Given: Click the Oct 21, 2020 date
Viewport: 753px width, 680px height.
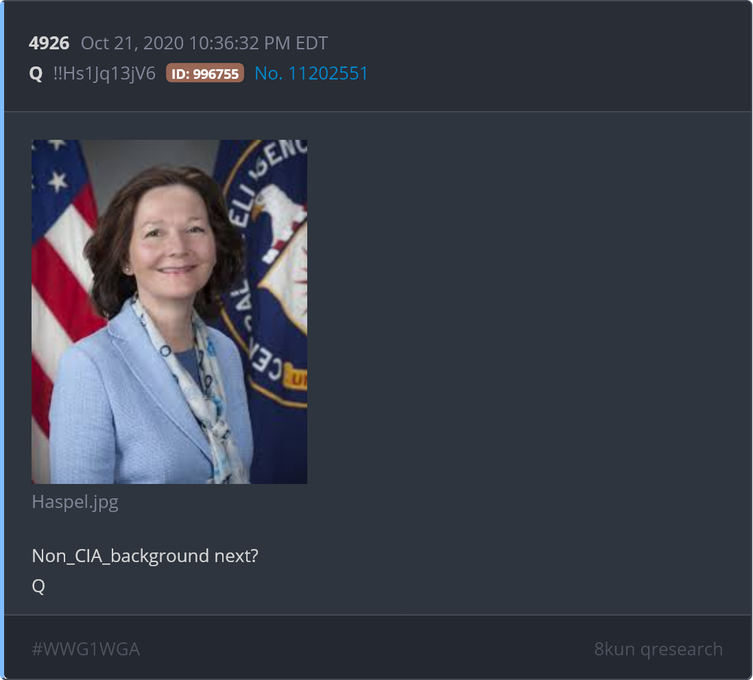Looking at the screenshot, I should pyautogui.click(x=132, y=43).
